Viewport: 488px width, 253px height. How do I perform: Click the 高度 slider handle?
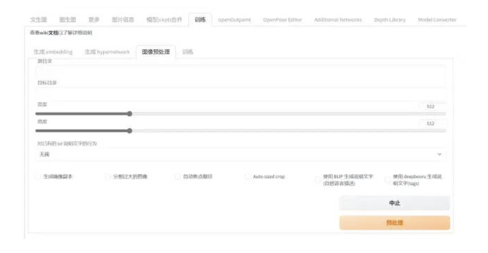coord(130,131)
